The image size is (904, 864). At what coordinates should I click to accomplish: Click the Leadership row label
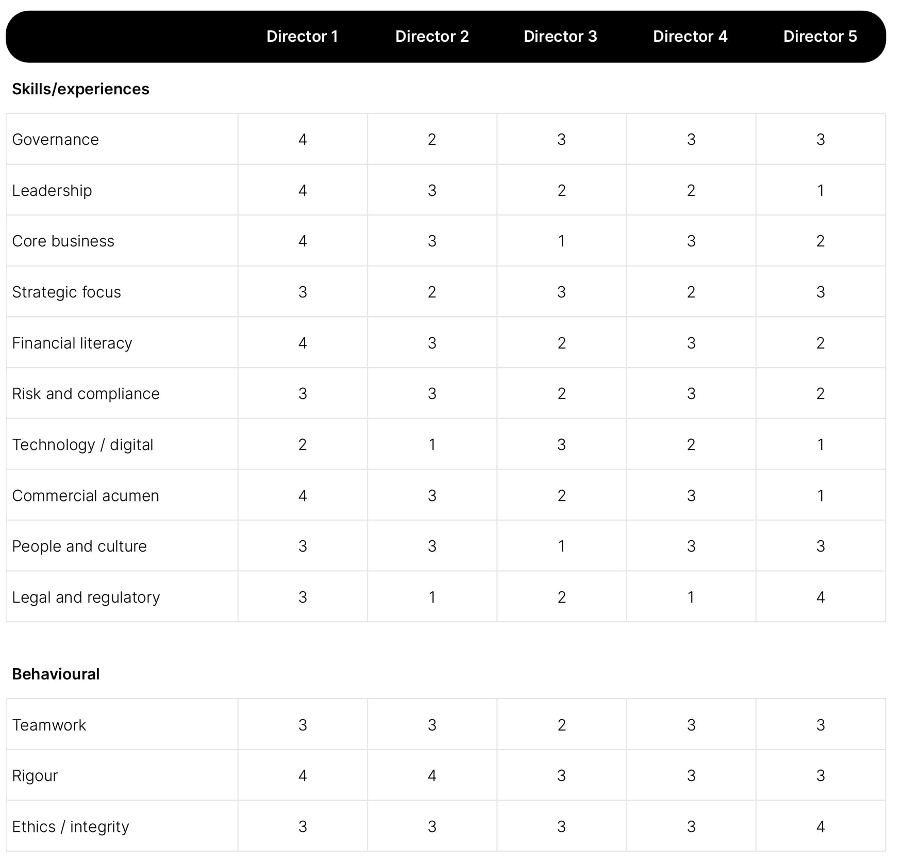click(x=52, y=191)
